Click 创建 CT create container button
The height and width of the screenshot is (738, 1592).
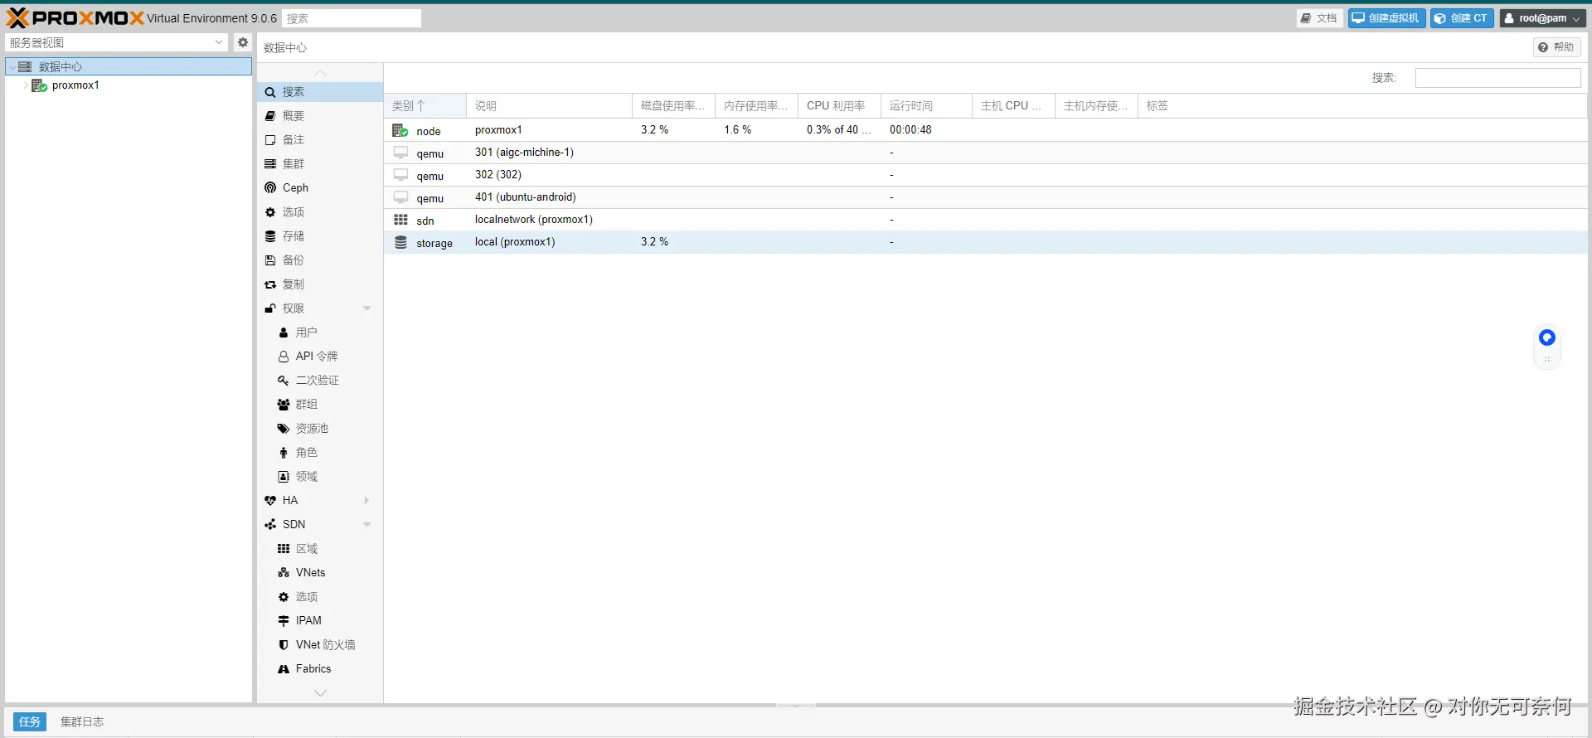1462,18
